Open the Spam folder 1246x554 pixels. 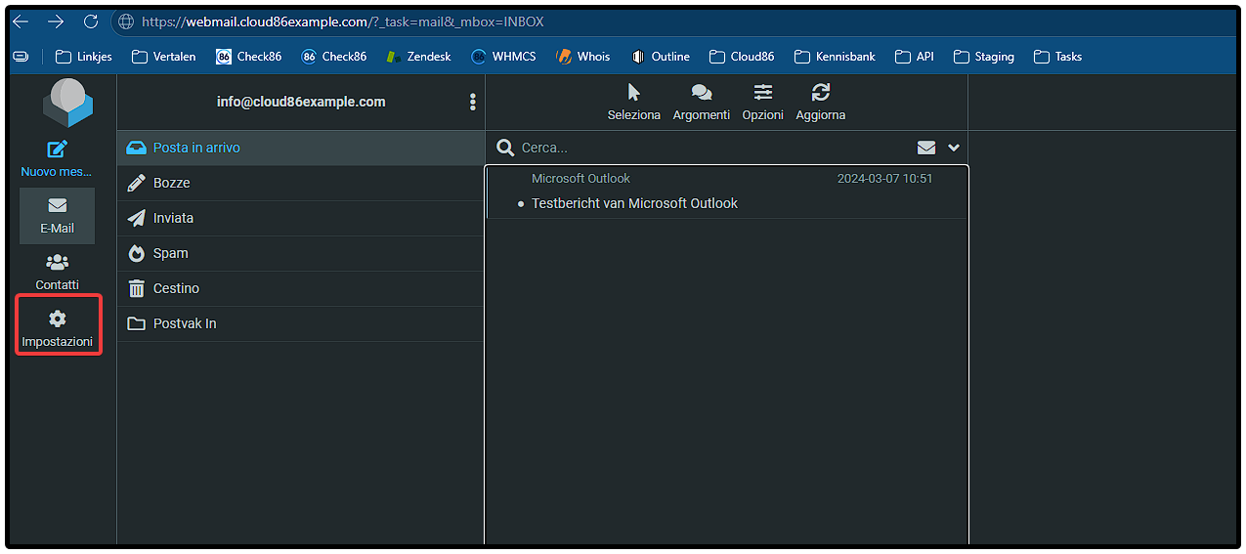301,253
